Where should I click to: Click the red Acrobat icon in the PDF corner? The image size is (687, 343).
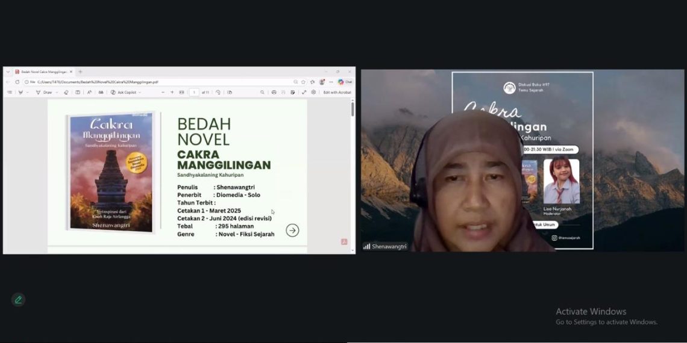coord(344,241)
